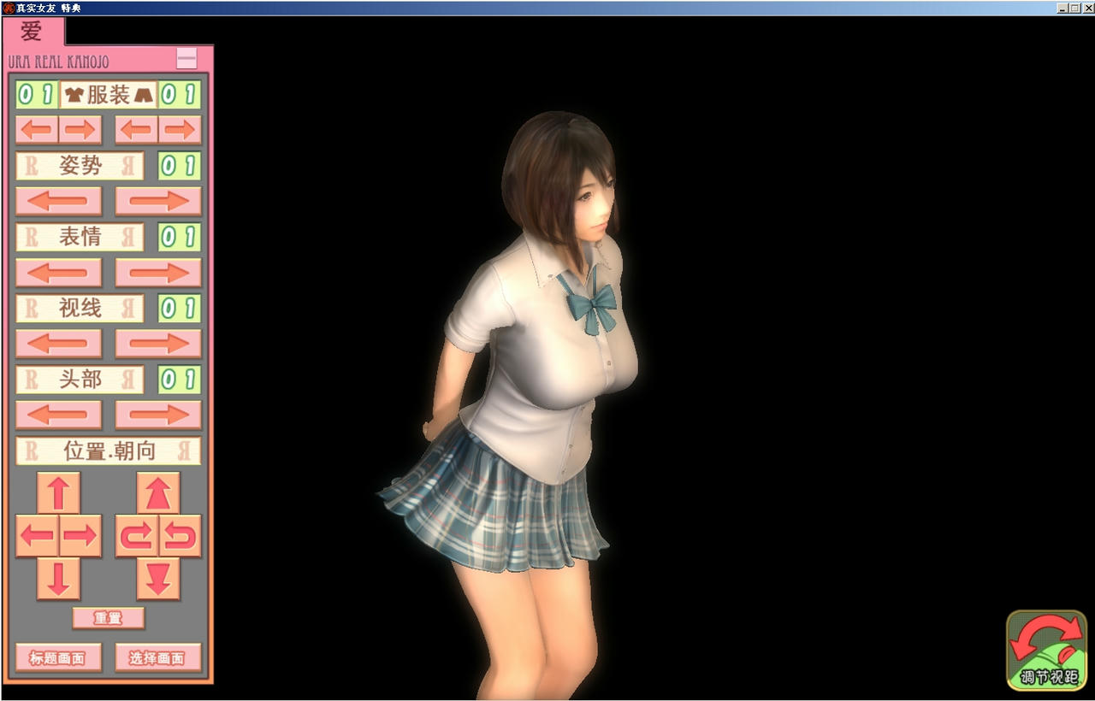Screen dimensions: 1095x701
Task: Click the 选择画面 selection screen button
Action: [x=157, y=657]
